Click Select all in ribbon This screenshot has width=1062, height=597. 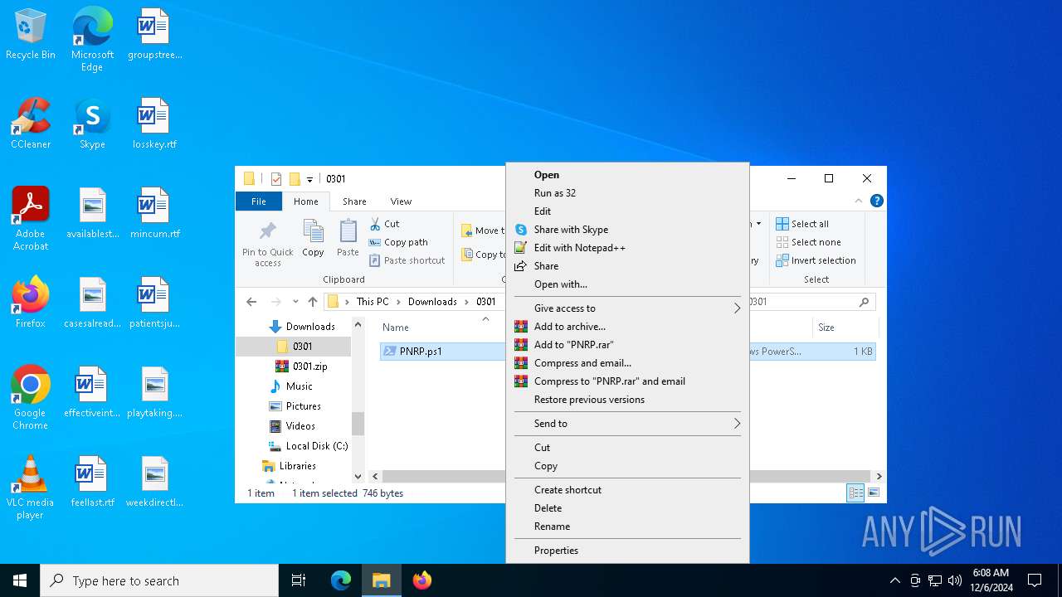click(x=802, y=224)
